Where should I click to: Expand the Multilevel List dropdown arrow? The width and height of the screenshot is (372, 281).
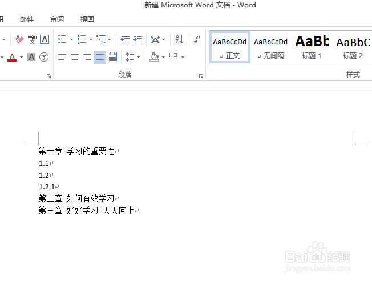[x=110, y=39]
